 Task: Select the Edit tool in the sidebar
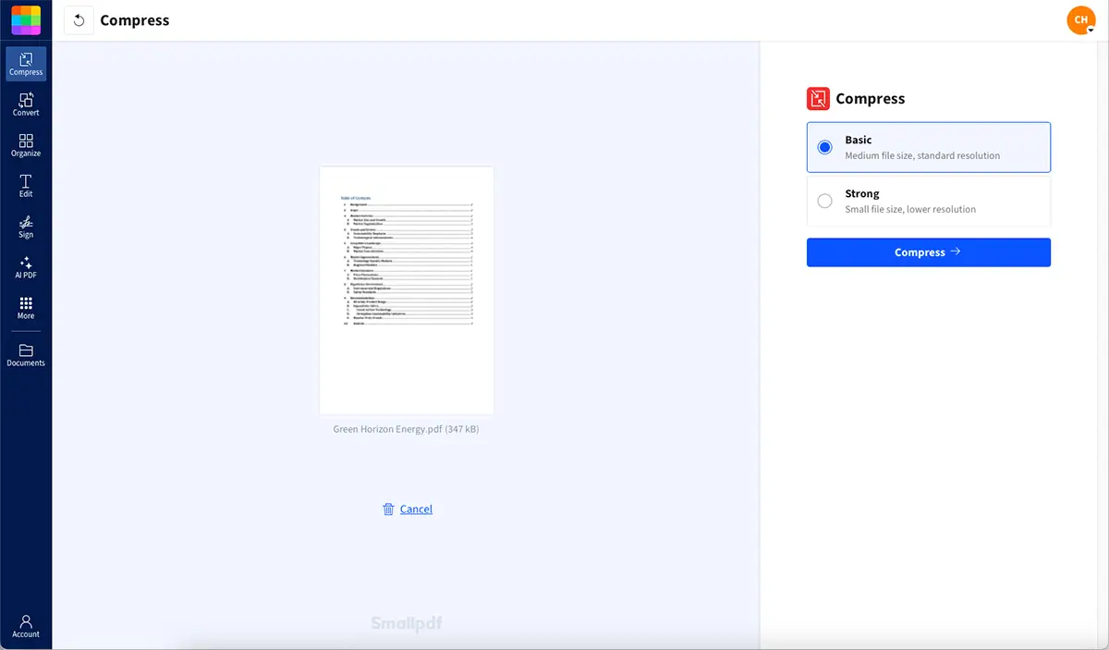[25, 185]
